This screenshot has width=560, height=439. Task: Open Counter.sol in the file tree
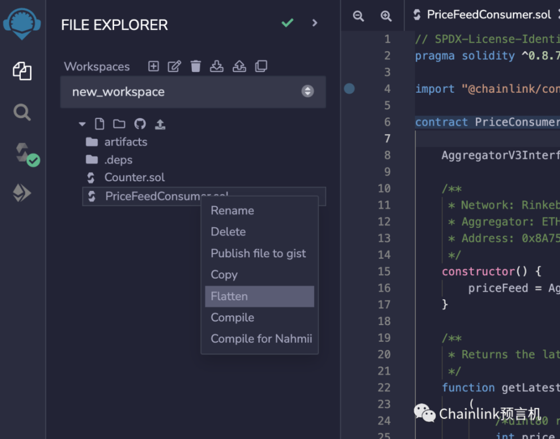(134, 177)
